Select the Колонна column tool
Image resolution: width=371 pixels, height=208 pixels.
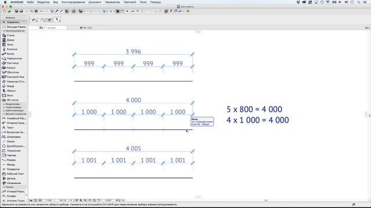pos(14,49)
